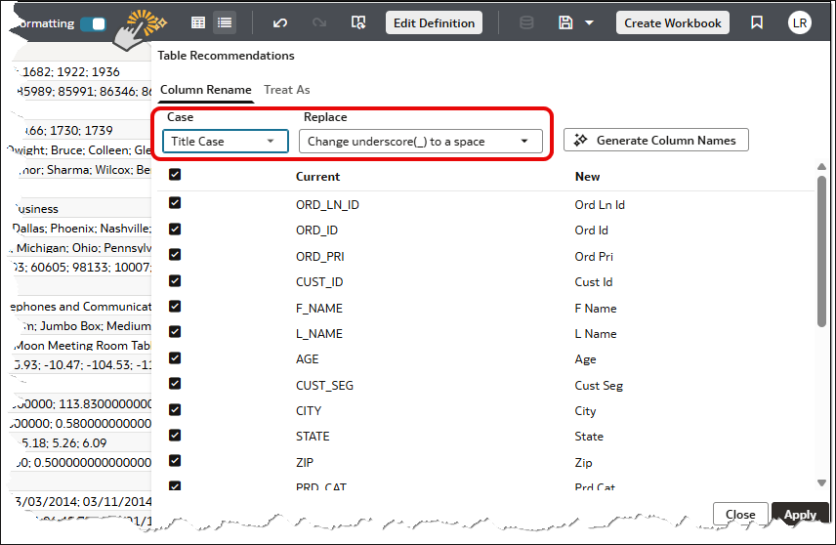Uncheck the CUST_SEG checkbox
The height and width of the screenshot is (545, 836).
pyautogui.click(x=175, y=384)
